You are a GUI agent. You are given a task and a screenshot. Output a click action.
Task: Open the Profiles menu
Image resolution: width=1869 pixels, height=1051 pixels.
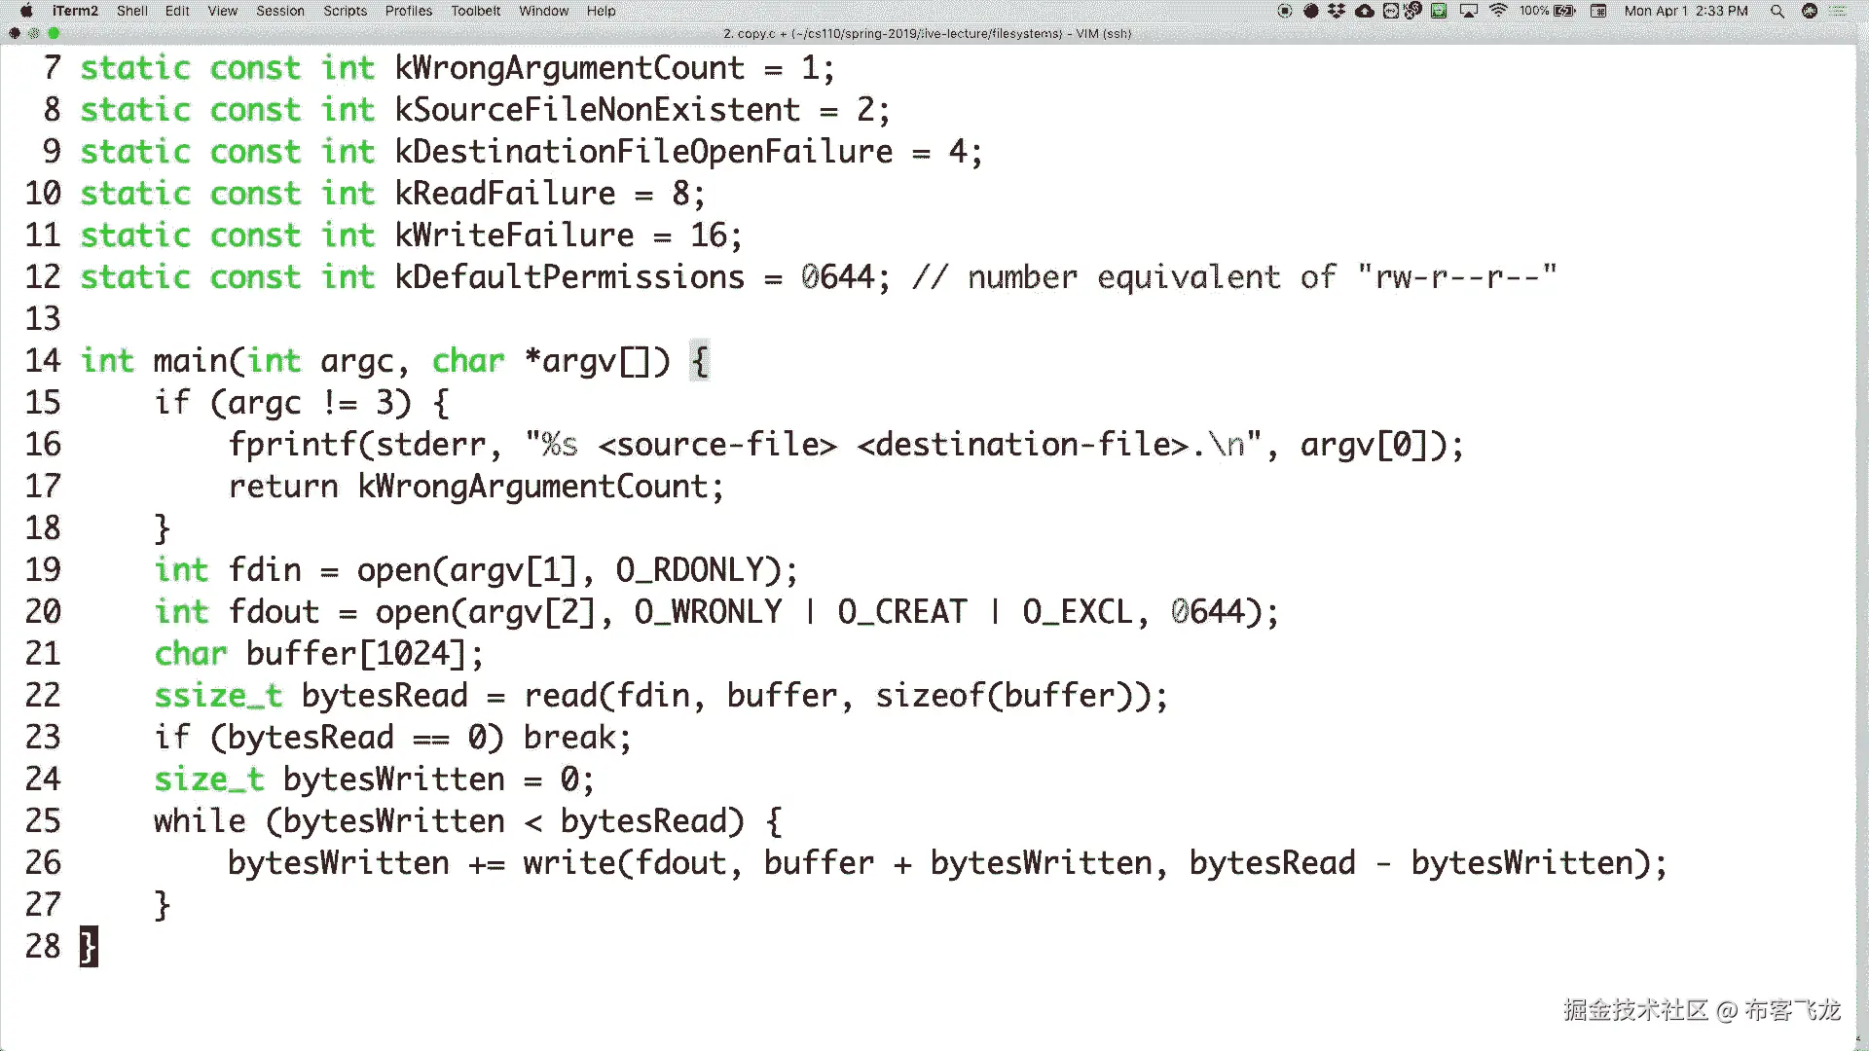coord(408,11)
